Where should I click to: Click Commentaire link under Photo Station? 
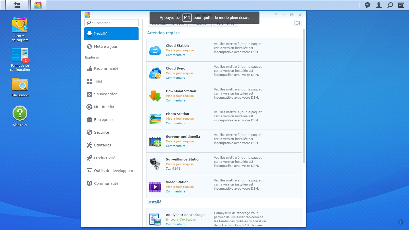176,123
